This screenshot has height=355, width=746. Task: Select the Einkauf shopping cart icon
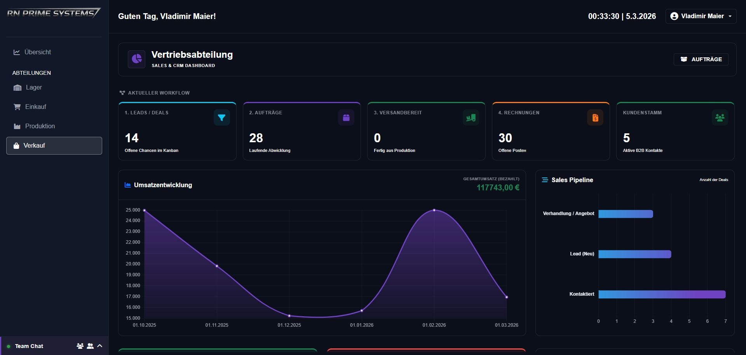pos(17,107)
